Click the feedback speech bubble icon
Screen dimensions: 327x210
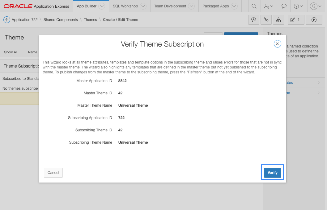tap(284, 6)
